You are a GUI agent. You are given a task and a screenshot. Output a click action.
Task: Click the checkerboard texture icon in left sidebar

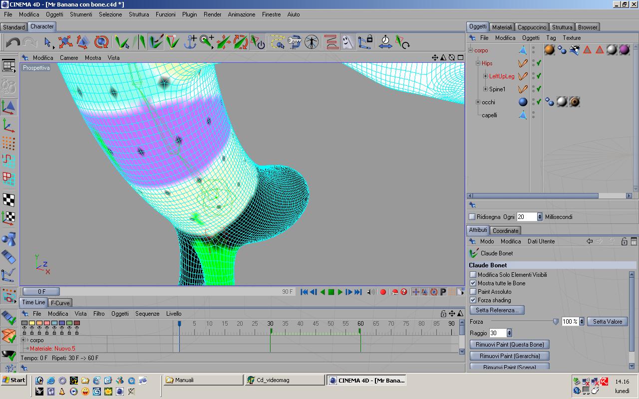8,199
